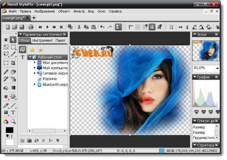Collapse the Структура panel
This screenshot has width=227, height=160.
pos(195,145)
